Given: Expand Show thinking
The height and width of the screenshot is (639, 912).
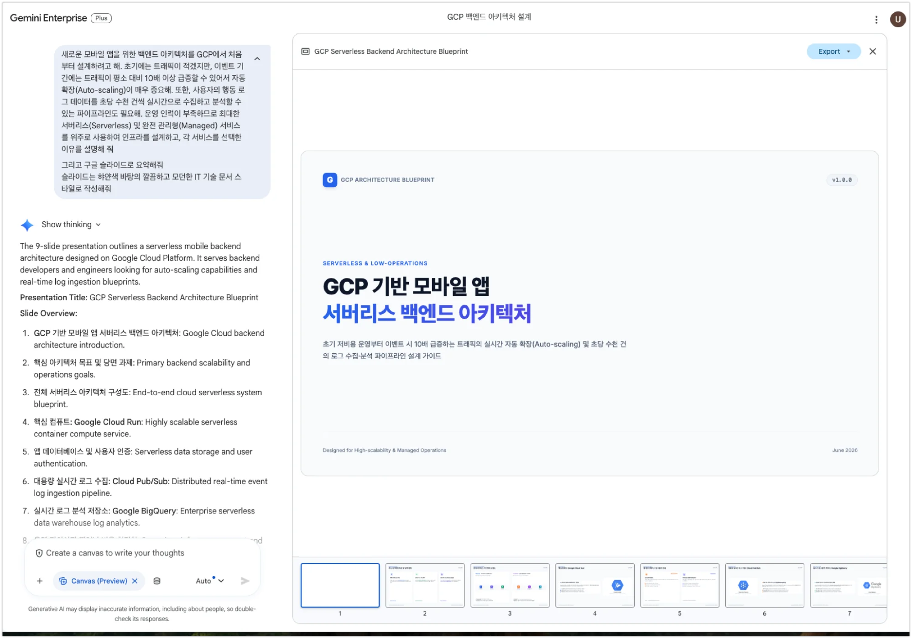Looking at the screenshot, I should point(71,224).
